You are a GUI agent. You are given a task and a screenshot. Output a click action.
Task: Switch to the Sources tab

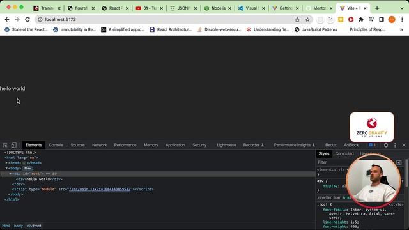coord(77,145)
